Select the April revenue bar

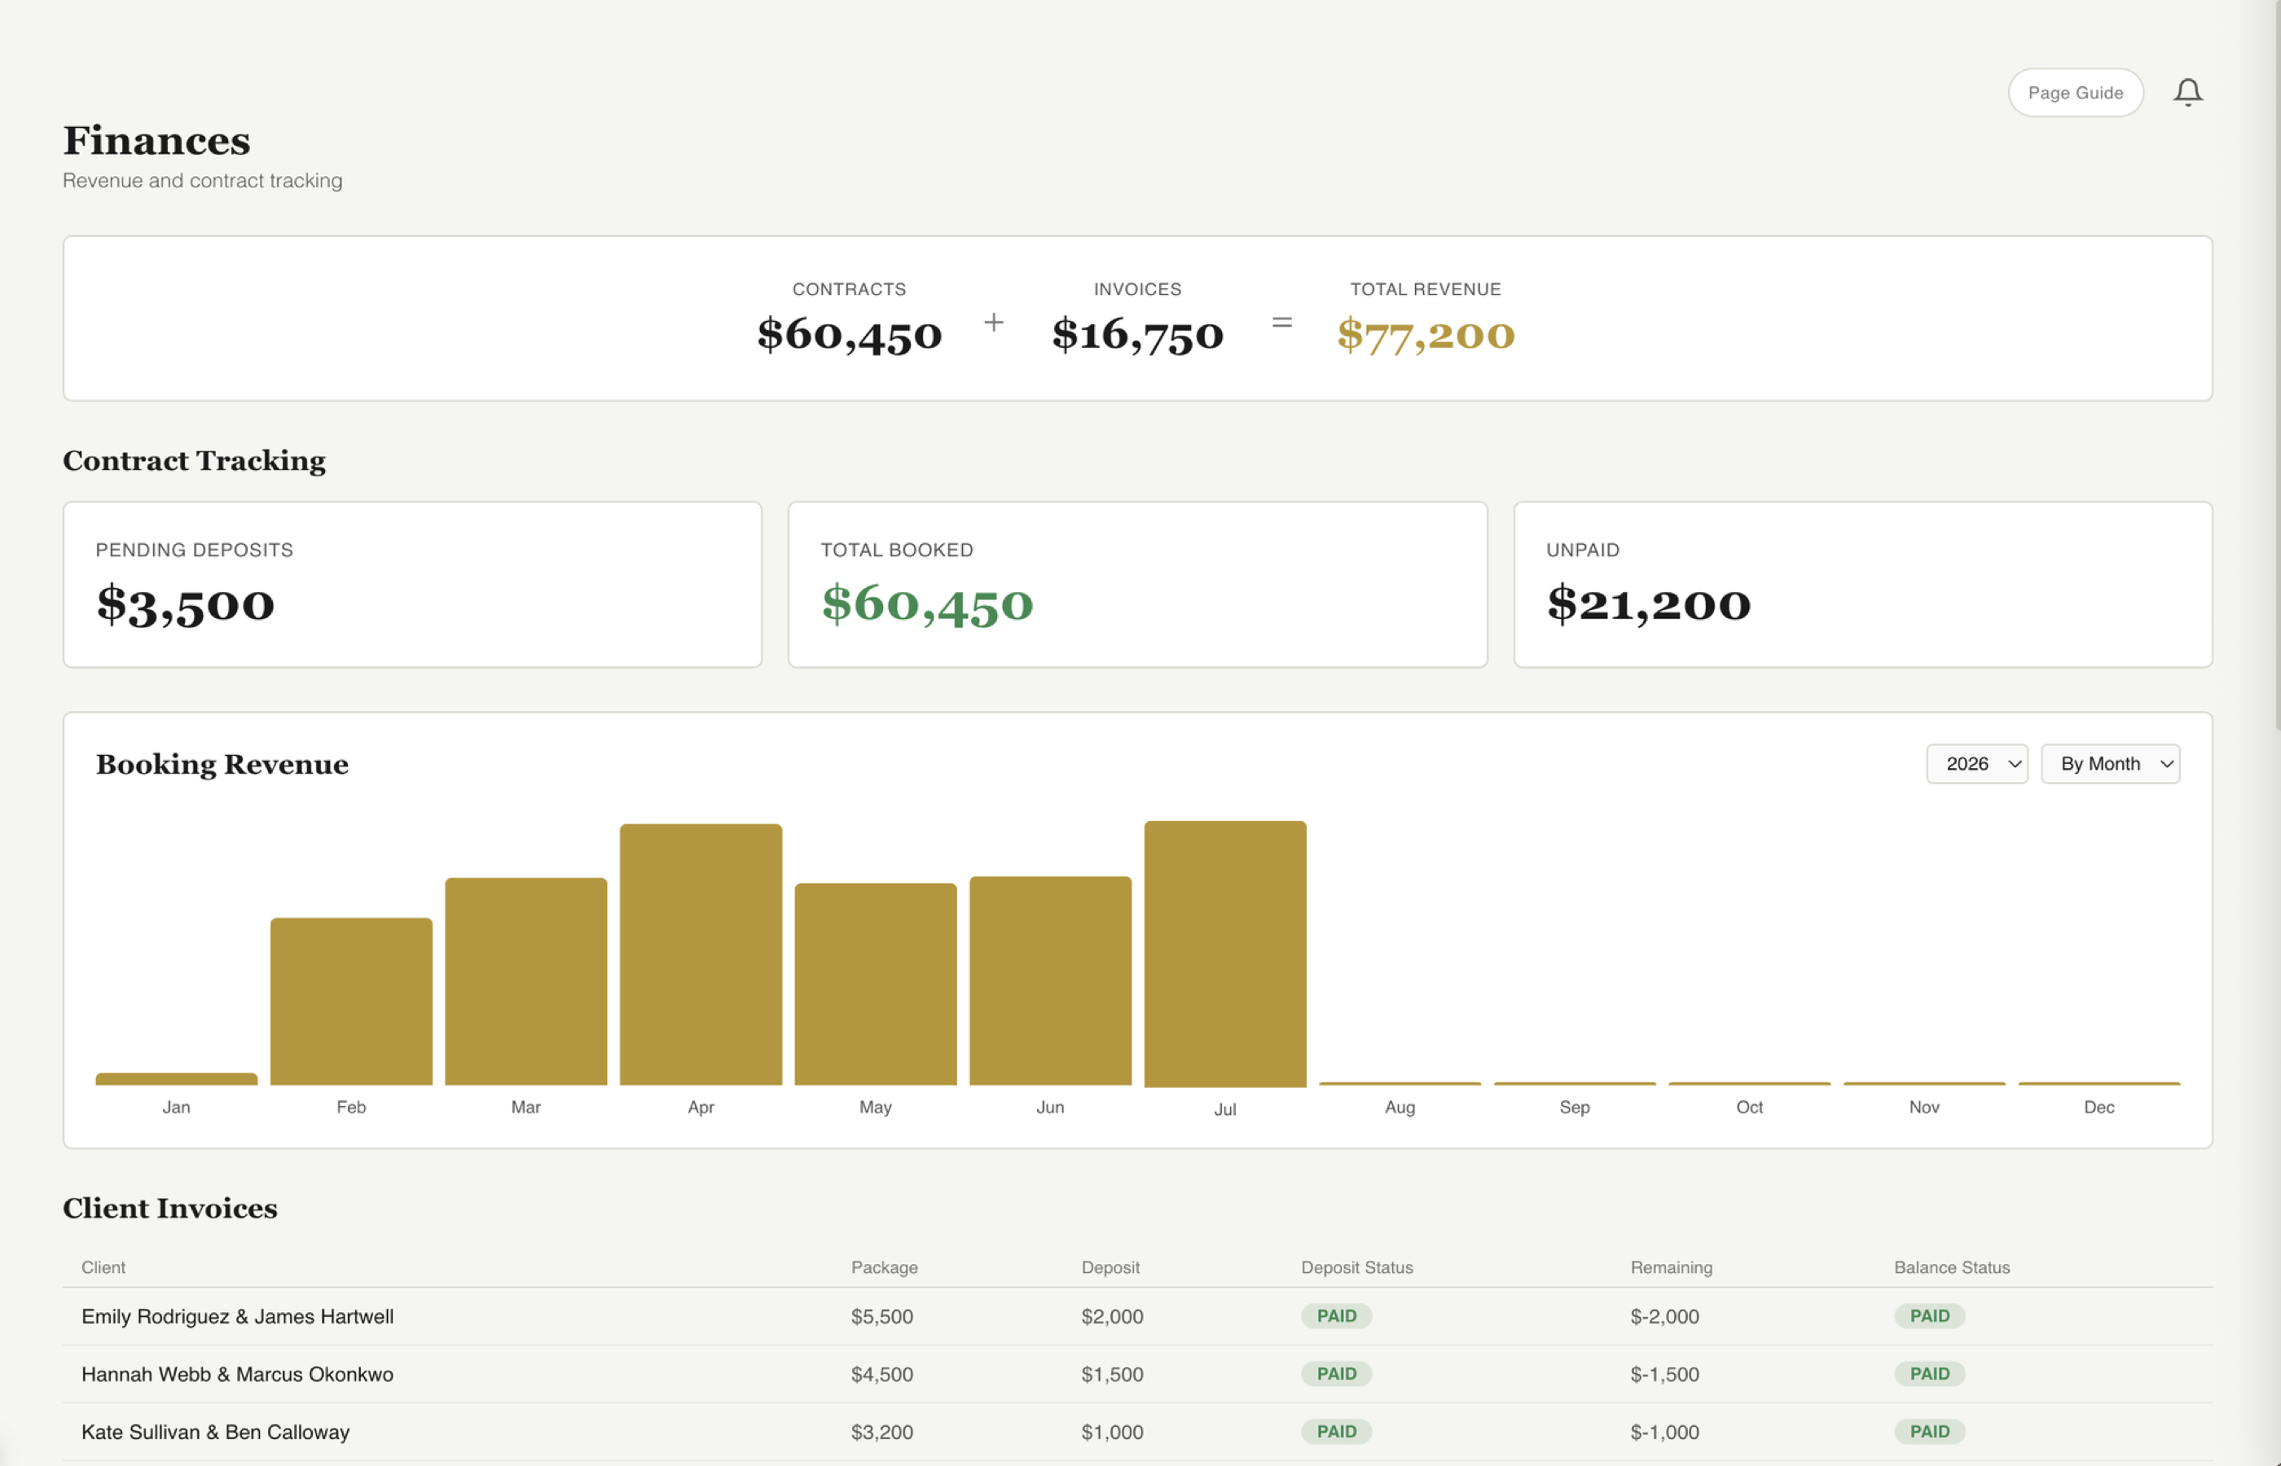tap(700, 952)
